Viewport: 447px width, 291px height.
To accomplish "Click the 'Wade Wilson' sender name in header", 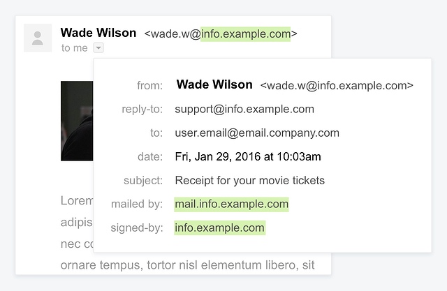I will click(x=98, y=33).
